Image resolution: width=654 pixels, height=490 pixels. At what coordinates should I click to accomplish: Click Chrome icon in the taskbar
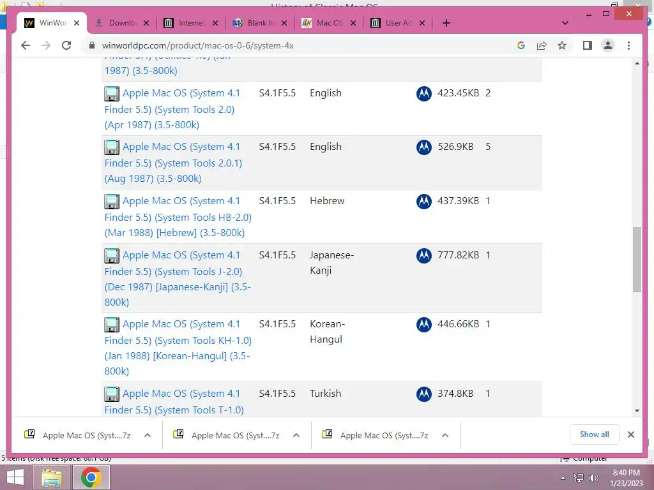point(91,477)
